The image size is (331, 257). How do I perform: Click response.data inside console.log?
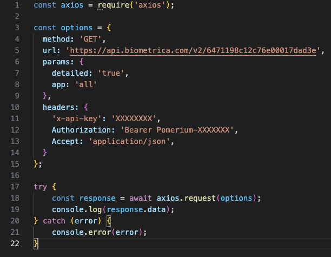[136, 210]
